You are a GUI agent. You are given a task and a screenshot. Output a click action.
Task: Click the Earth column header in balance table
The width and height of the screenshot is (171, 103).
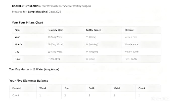92,88
